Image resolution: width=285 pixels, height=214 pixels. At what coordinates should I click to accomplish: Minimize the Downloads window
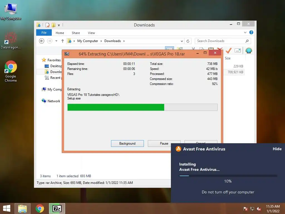(231, 24)
